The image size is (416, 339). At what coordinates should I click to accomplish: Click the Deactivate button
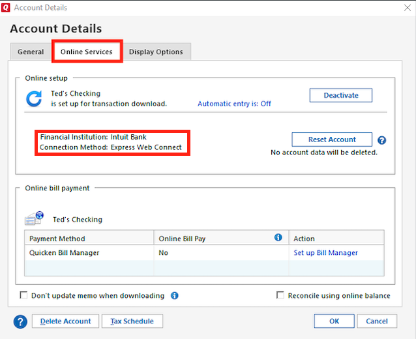pyautogui.click(x=341, y=95)
